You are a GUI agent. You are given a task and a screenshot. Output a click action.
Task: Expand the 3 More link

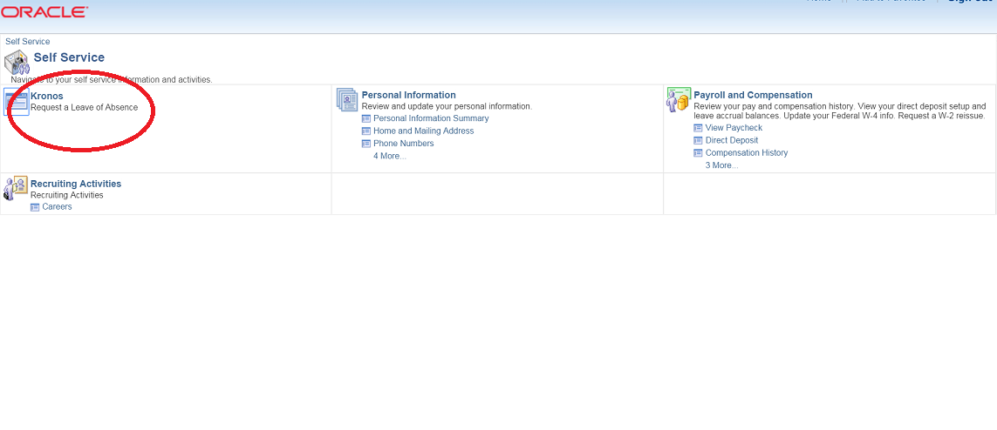click(x=721, y=165)
